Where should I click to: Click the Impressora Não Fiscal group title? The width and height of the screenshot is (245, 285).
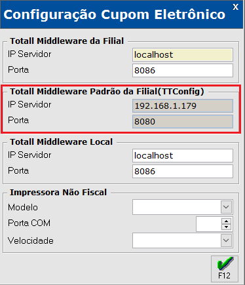tap(58, 193)
